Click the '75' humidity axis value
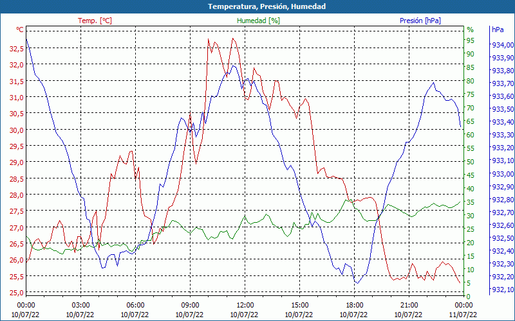Screen dimensions: 515x321 tap(471, 94)
